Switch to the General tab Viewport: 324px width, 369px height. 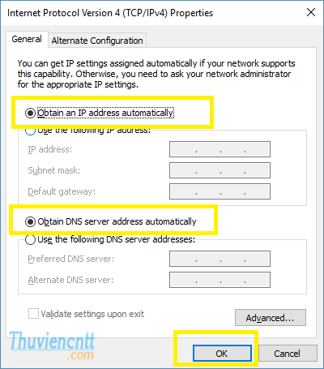pyautogui.click(x=27, y=39)
